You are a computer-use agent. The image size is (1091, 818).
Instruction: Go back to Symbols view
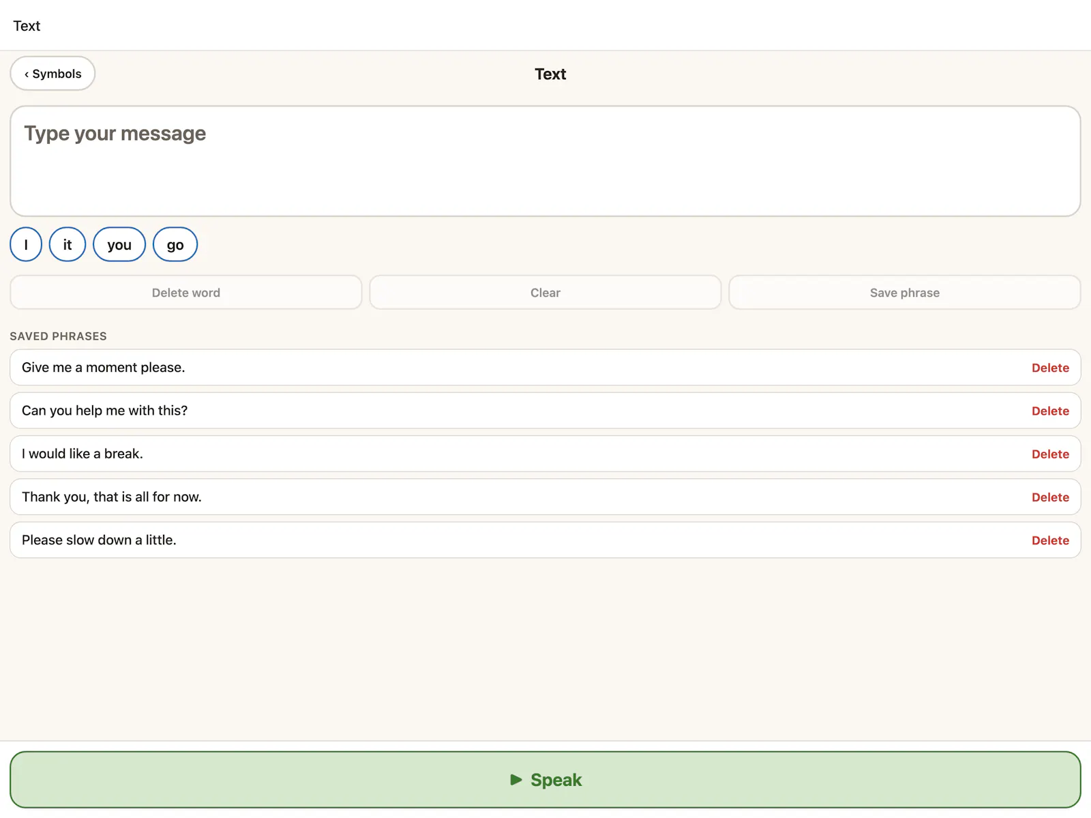click(53, 74)
